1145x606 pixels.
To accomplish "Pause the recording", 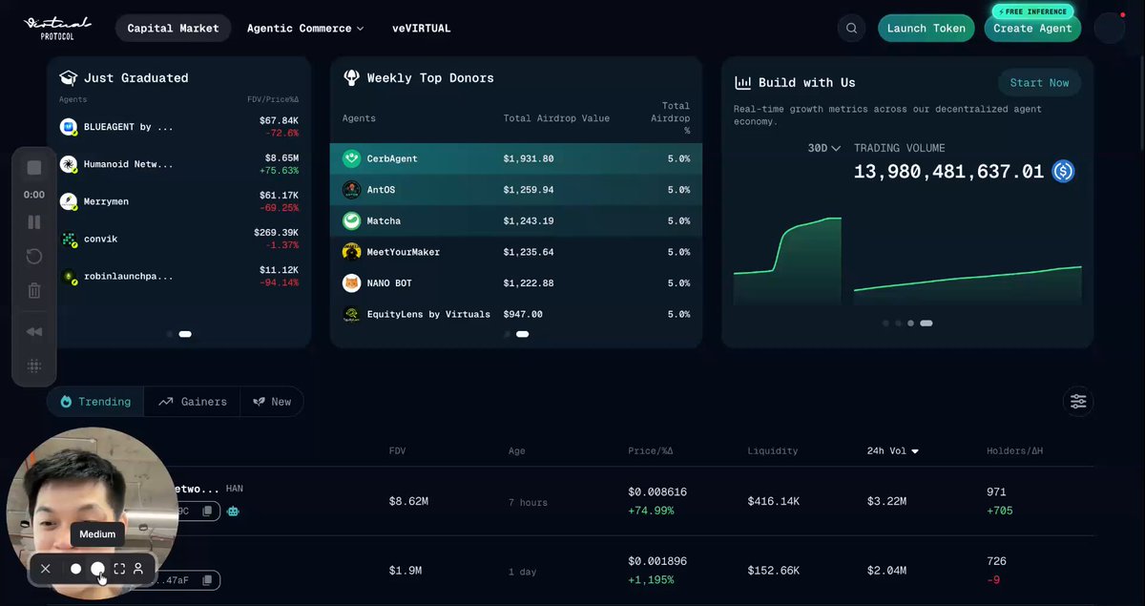I will pos(34,222).
